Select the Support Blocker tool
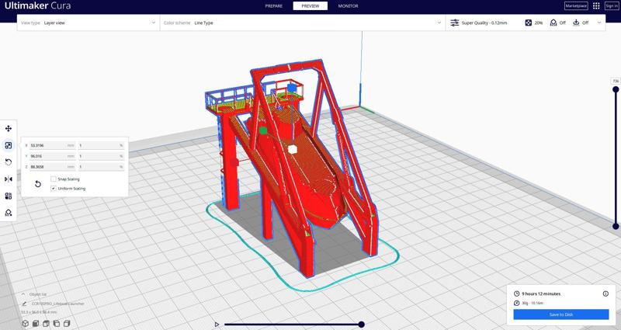621x330 pixels. tap(8, 213)
